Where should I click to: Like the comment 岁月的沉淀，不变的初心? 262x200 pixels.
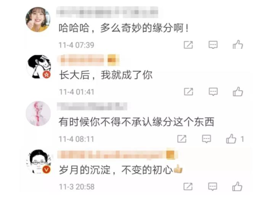pyautogui.click(x=237, y=186)
